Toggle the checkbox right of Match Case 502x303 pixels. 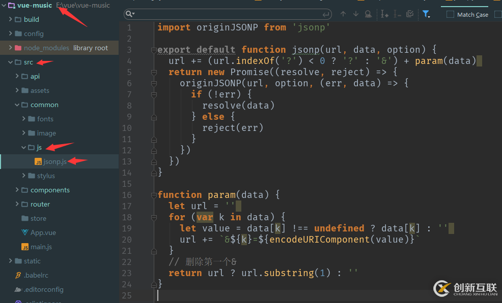pos(497,15)
